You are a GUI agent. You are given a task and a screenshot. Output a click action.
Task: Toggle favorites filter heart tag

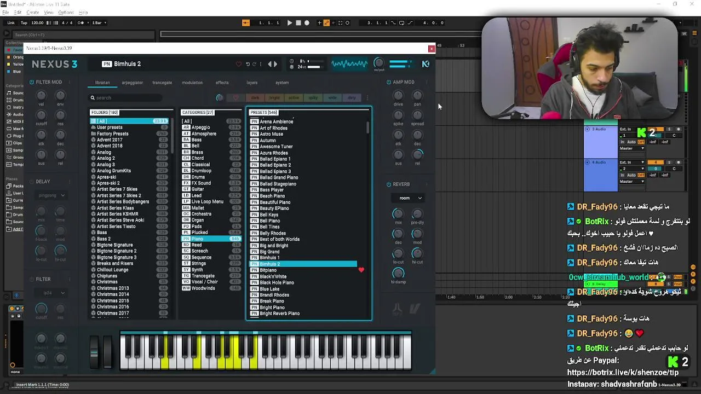(236, 98)
